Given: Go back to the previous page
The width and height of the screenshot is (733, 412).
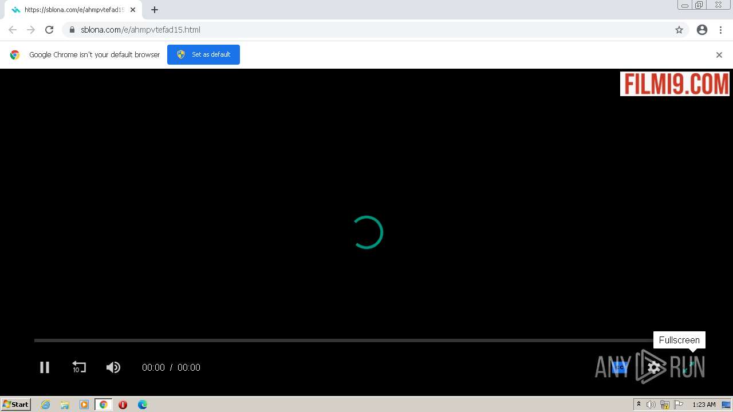Looking at the screenshot, I should tap(13, 30).
